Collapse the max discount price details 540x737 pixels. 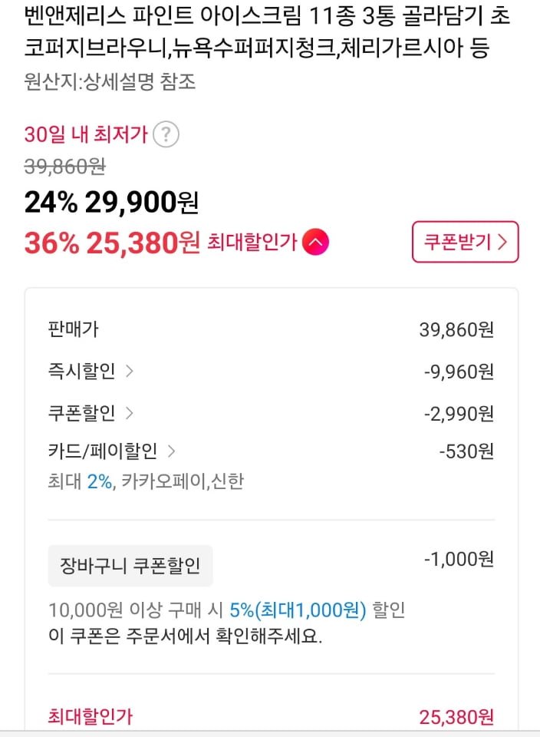[x=316, y=243]
